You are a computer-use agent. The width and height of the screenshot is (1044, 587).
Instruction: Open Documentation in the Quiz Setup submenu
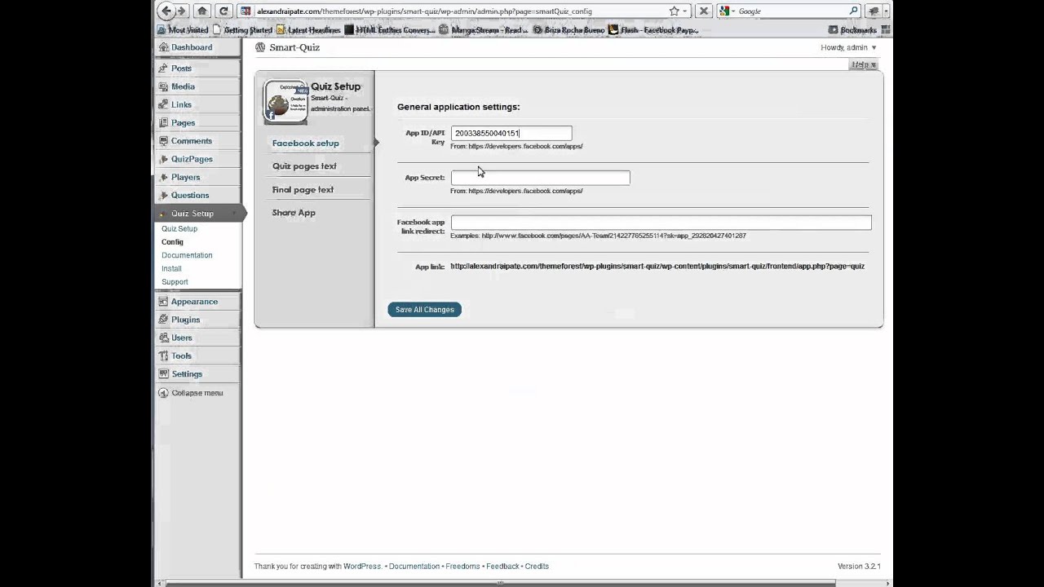click(187, 255)
